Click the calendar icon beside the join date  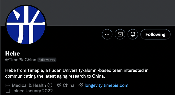(8, 91)
